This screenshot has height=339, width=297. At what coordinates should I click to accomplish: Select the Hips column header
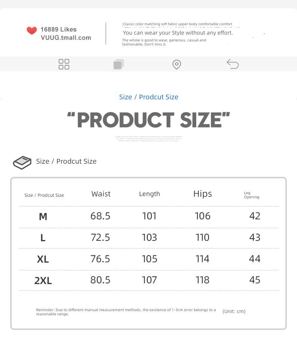pyautogui.click(x=203, y=194)
